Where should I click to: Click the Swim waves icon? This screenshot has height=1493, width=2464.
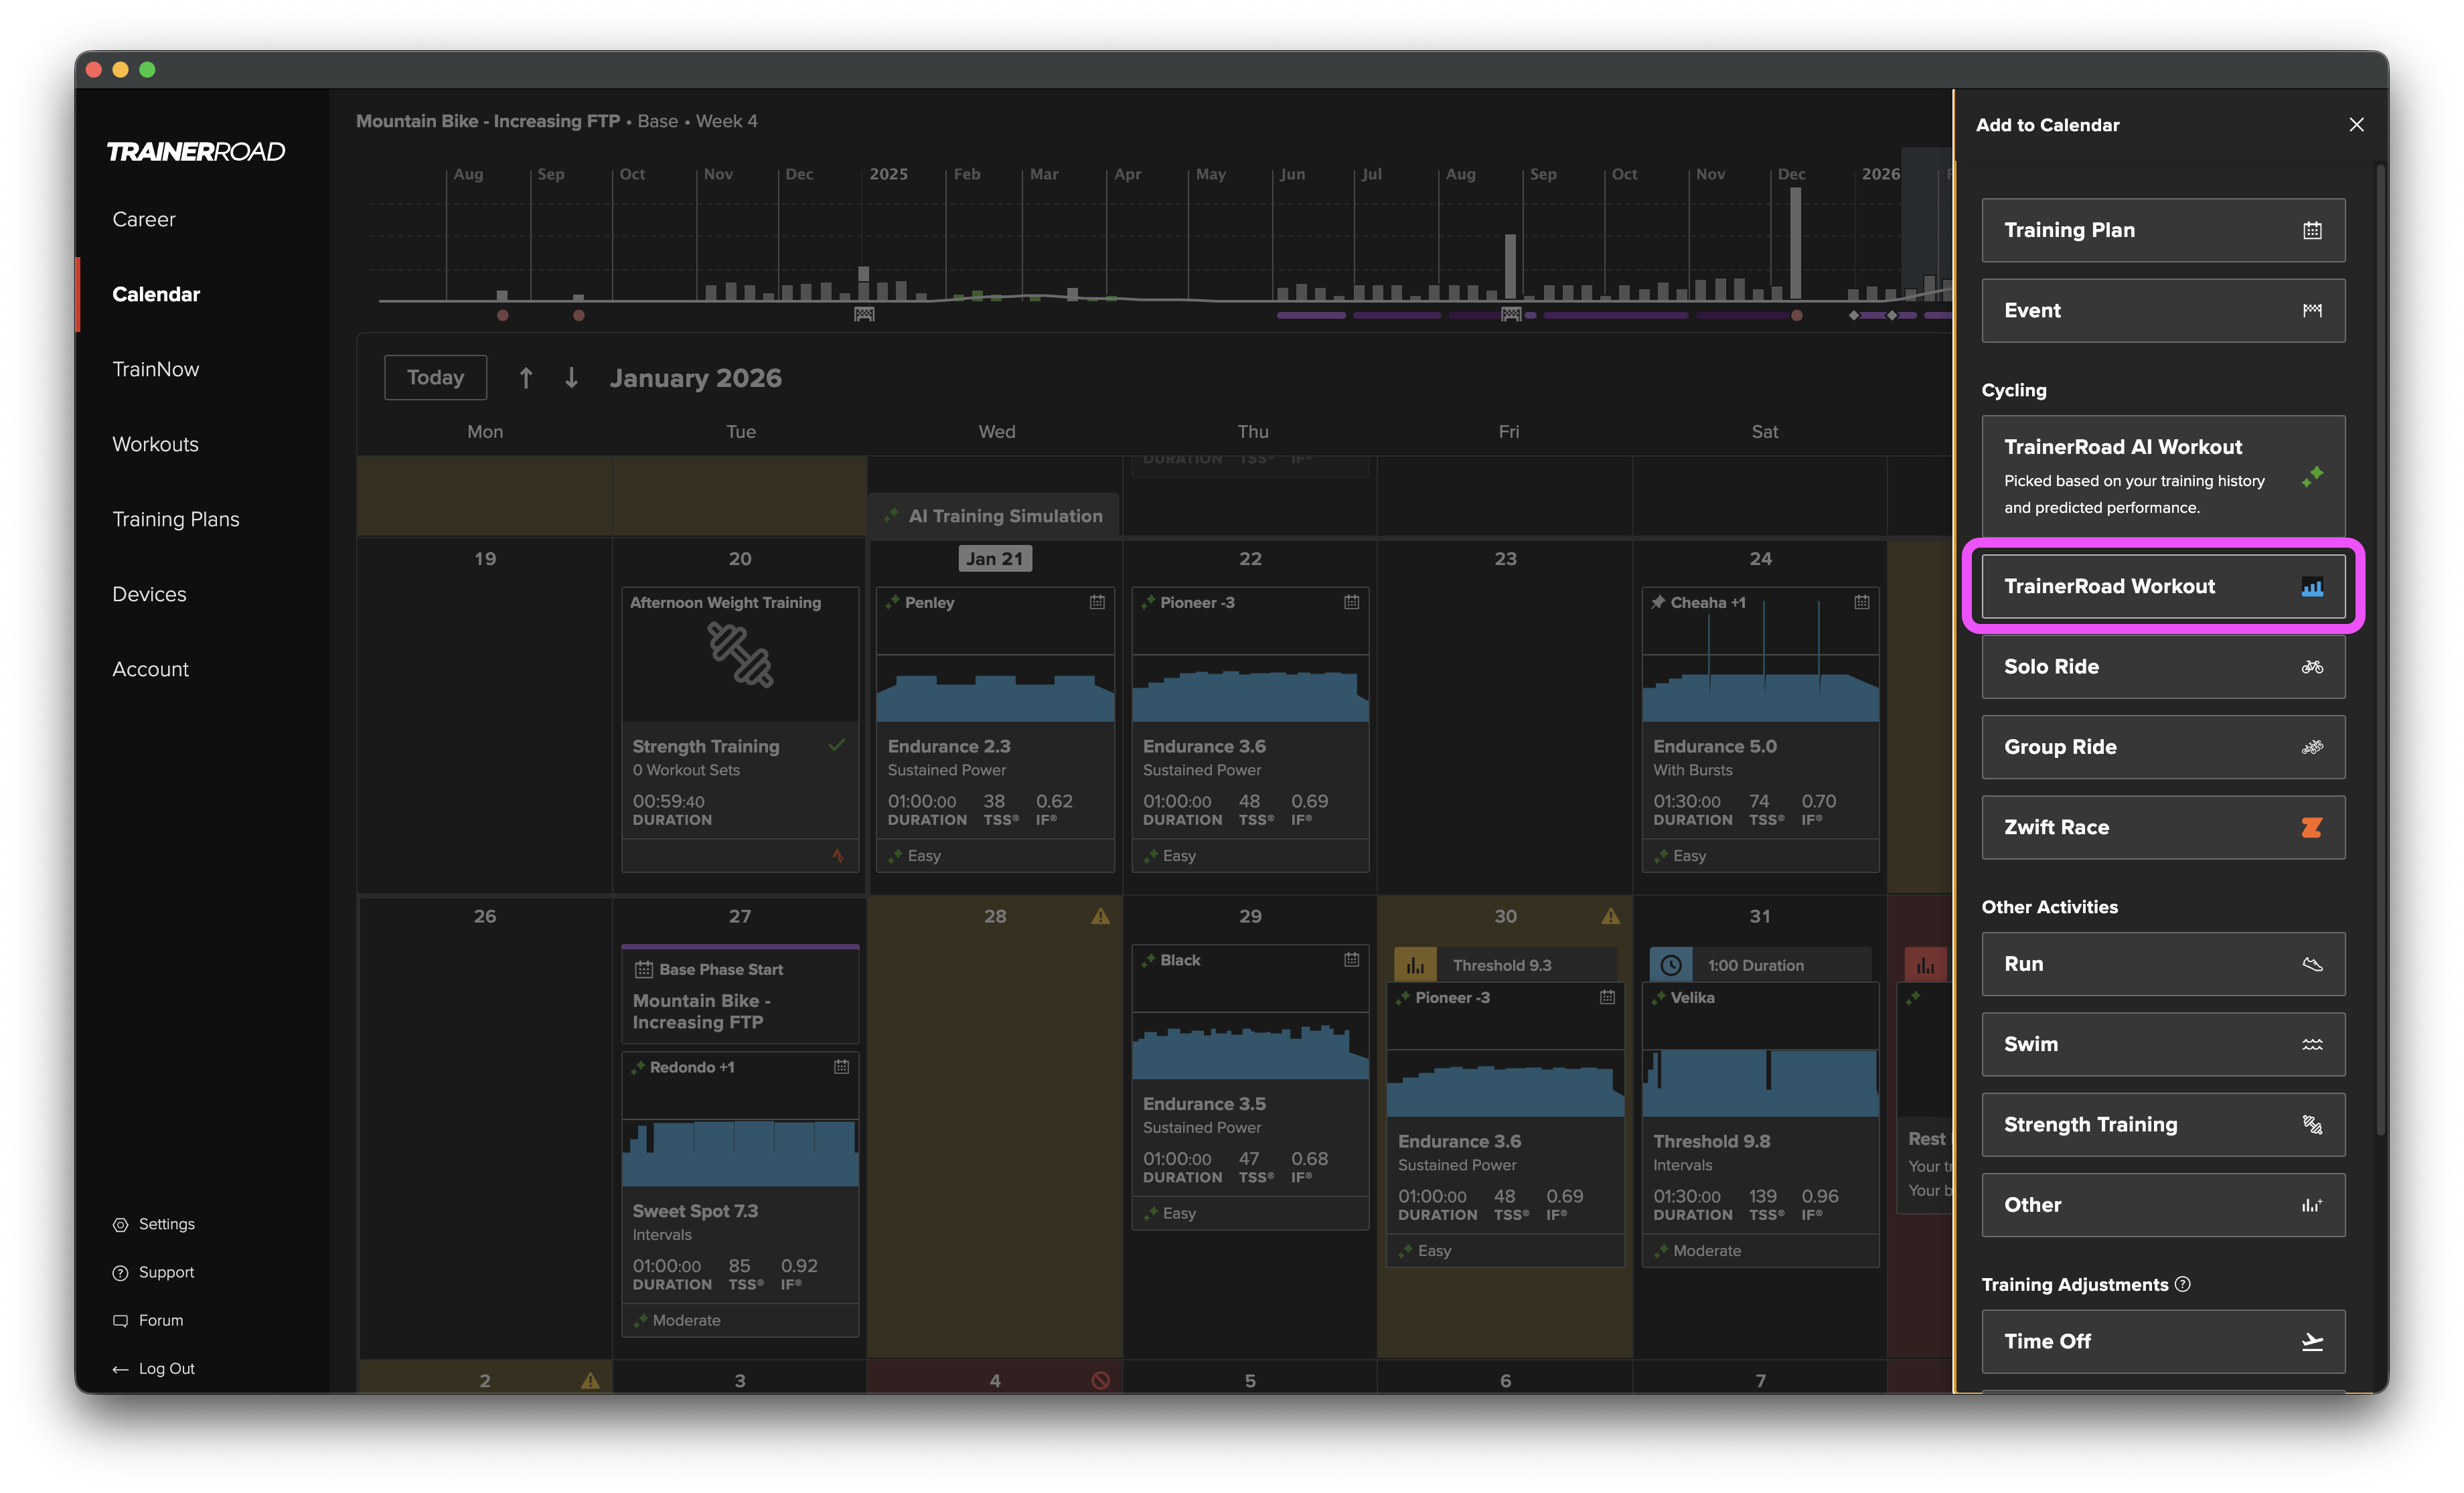coord(2312,1044)
